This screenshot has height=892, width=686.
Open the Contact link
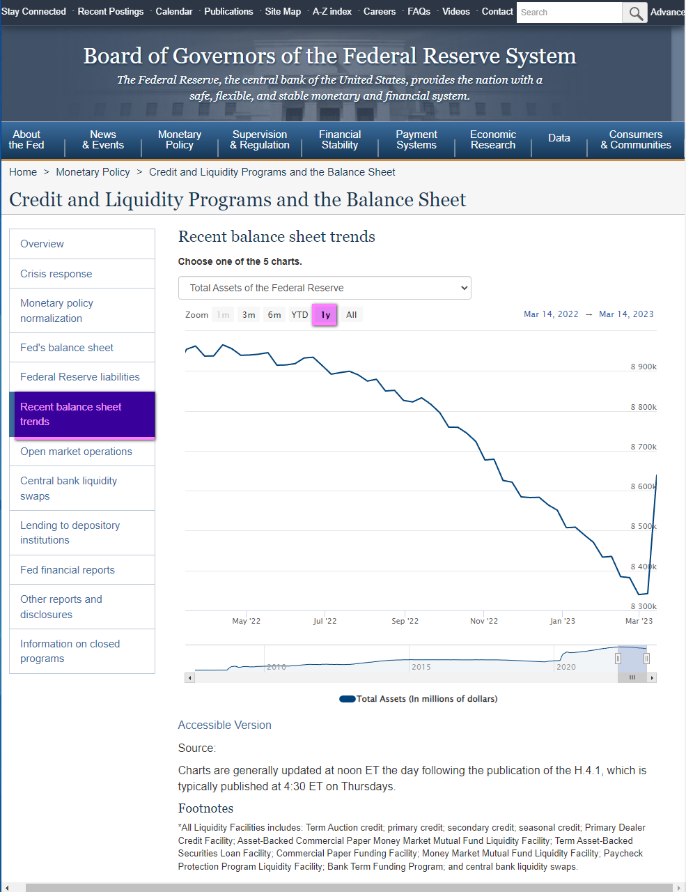coord(497,12)
